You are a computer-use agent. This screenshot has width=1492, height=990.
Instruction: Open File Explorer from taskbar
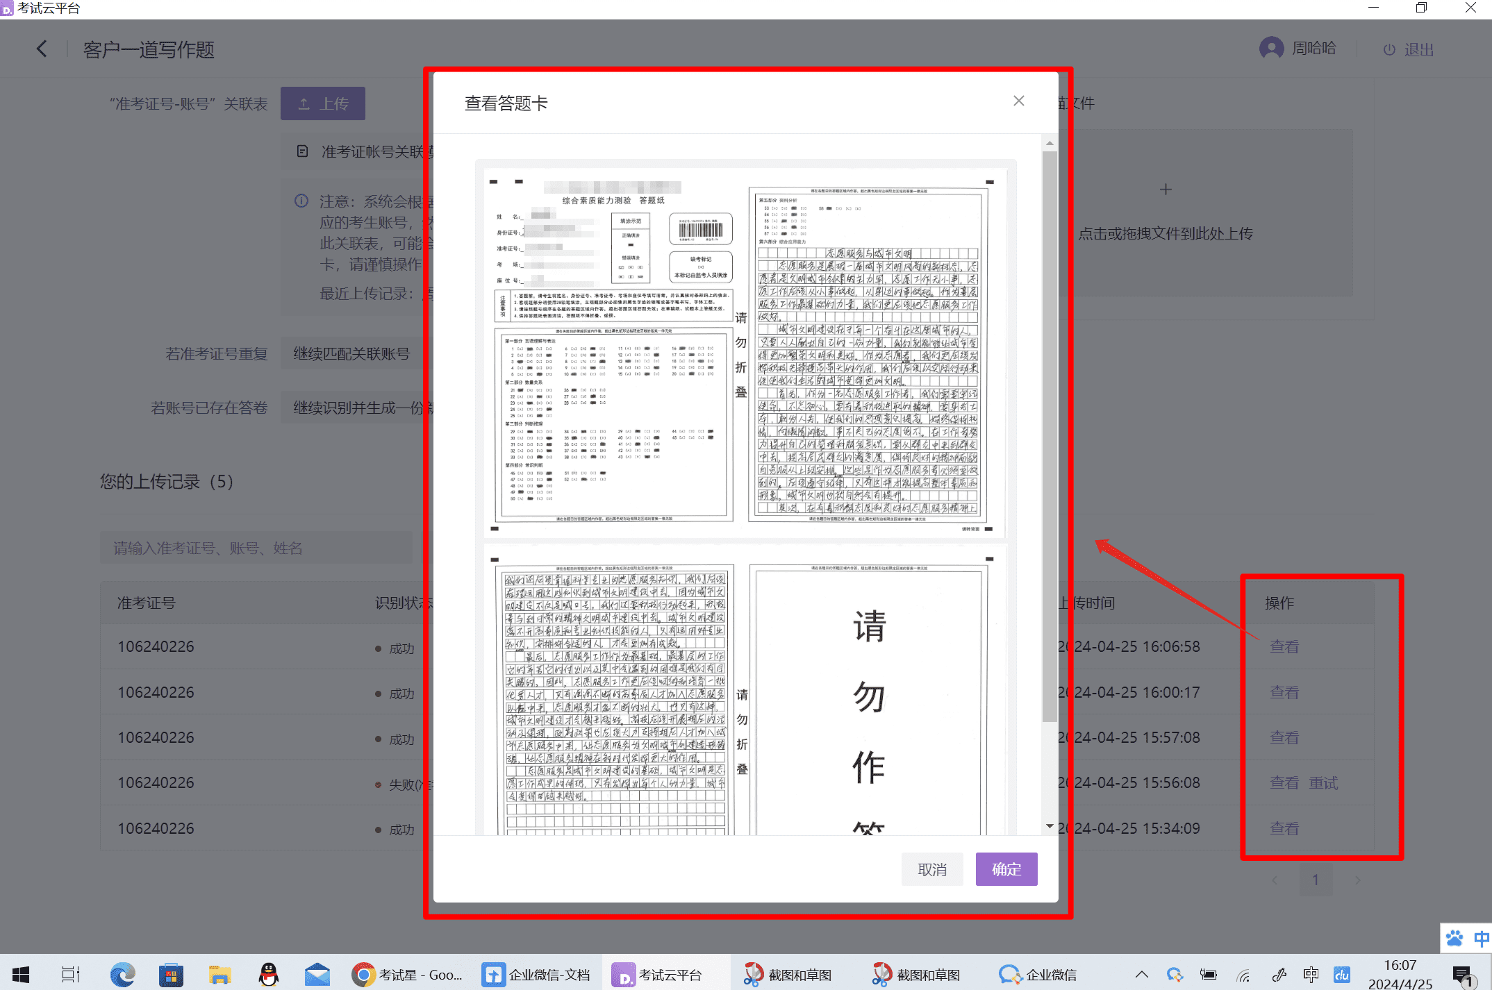click(219, 975)
